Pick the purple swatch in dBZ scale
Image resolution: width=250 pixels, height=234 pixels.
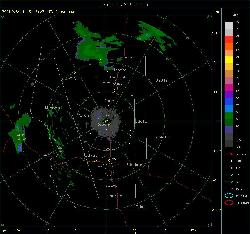229,95
